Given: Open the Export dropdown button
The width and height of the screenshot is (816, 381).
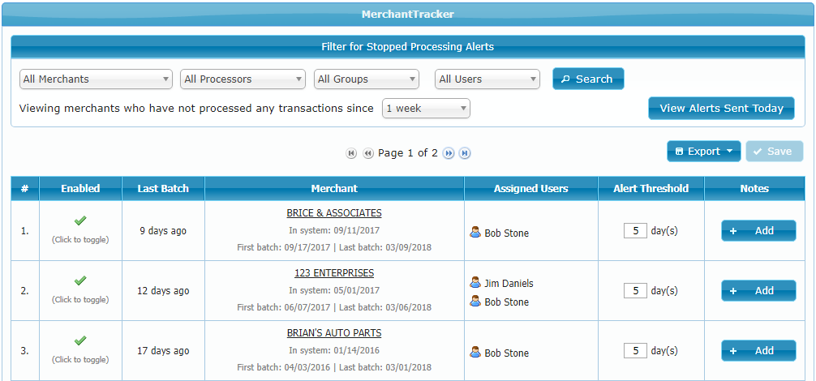Looking at the screenshot, I should point(703,152).
